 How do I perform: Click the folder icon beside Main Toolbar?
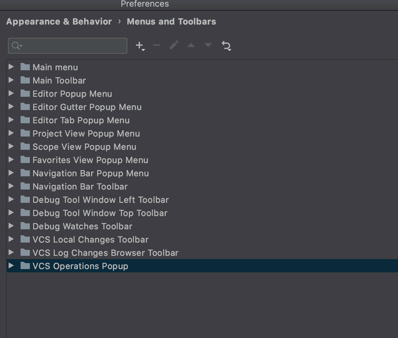pyautogui.click(x=25, y=80)
